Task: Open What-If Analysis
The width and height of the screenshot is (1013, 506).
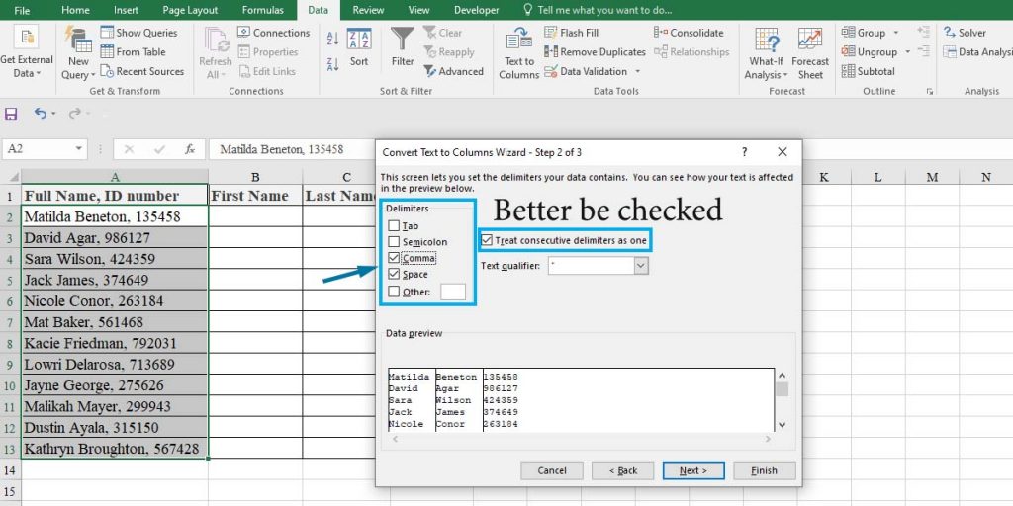Action: point(767,55)
